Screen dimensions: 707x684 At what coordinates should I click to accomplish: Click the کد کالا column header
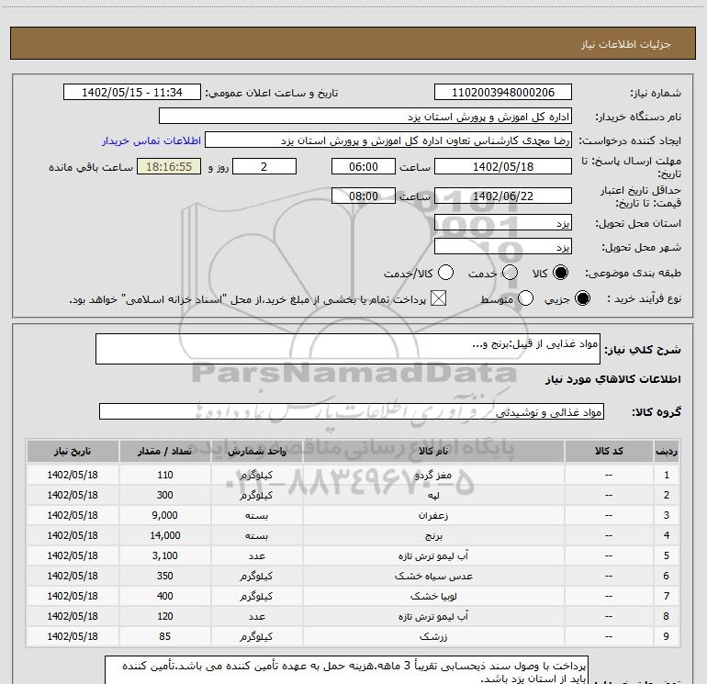click(x=609, y=452)
